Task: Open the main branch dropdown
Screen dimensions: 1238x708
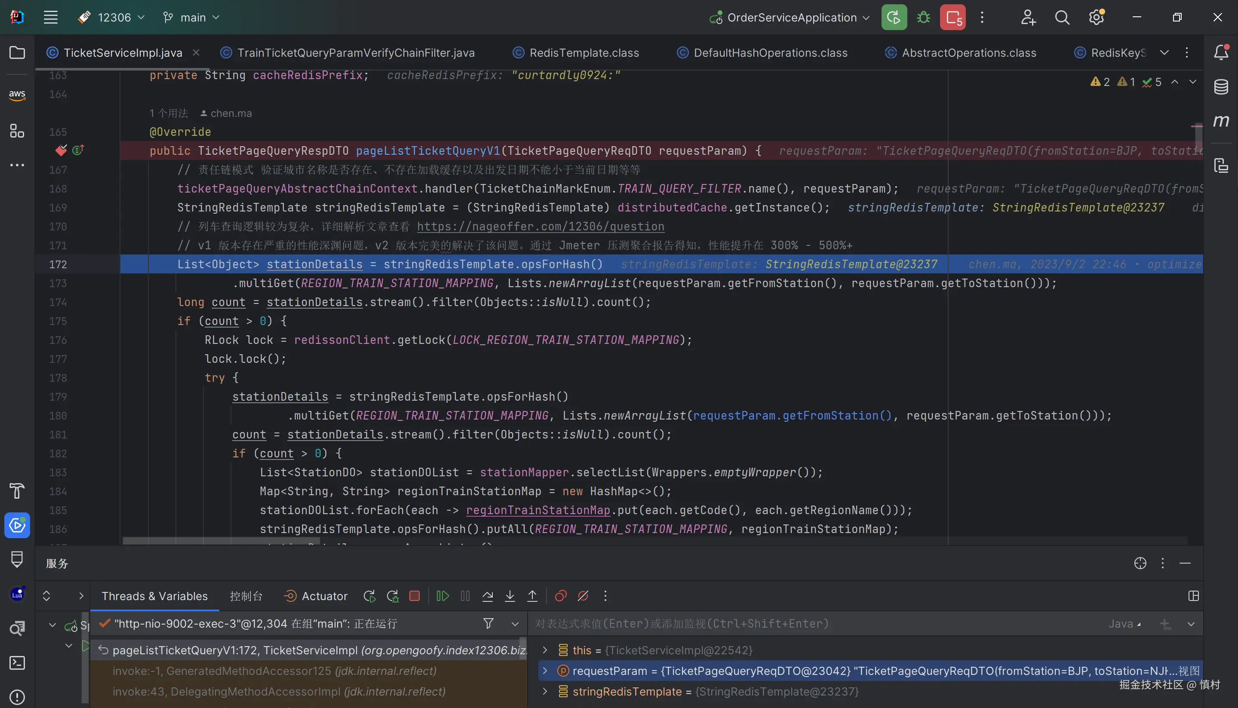Action: pyautogui.click(x=192, y=18)
